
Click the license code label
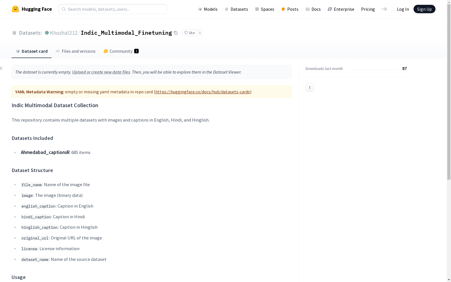[29, 249]
